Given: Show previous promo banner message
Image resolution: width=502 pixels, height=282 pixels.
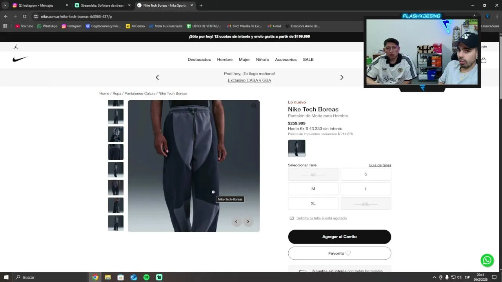Looking at the screenshot, I should 157,78.
